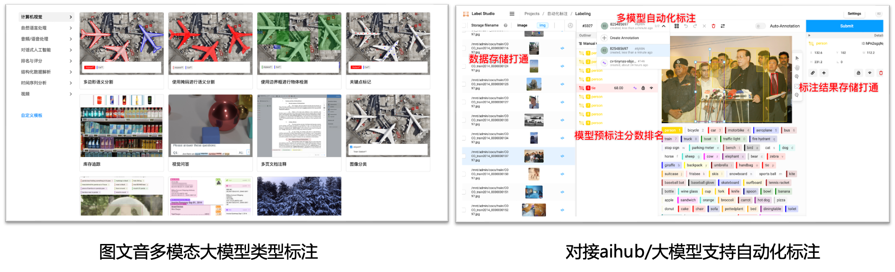
Task: Expand the 自然语言处理 category
Action: point(46,28)
